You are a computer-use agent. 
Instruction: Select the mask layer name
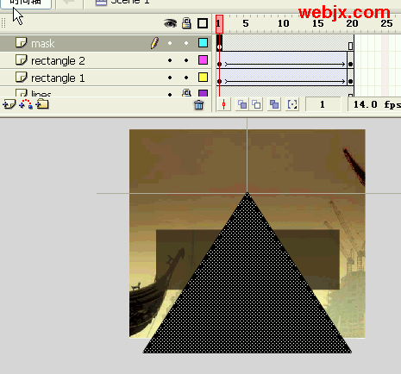tap(43, 44)
